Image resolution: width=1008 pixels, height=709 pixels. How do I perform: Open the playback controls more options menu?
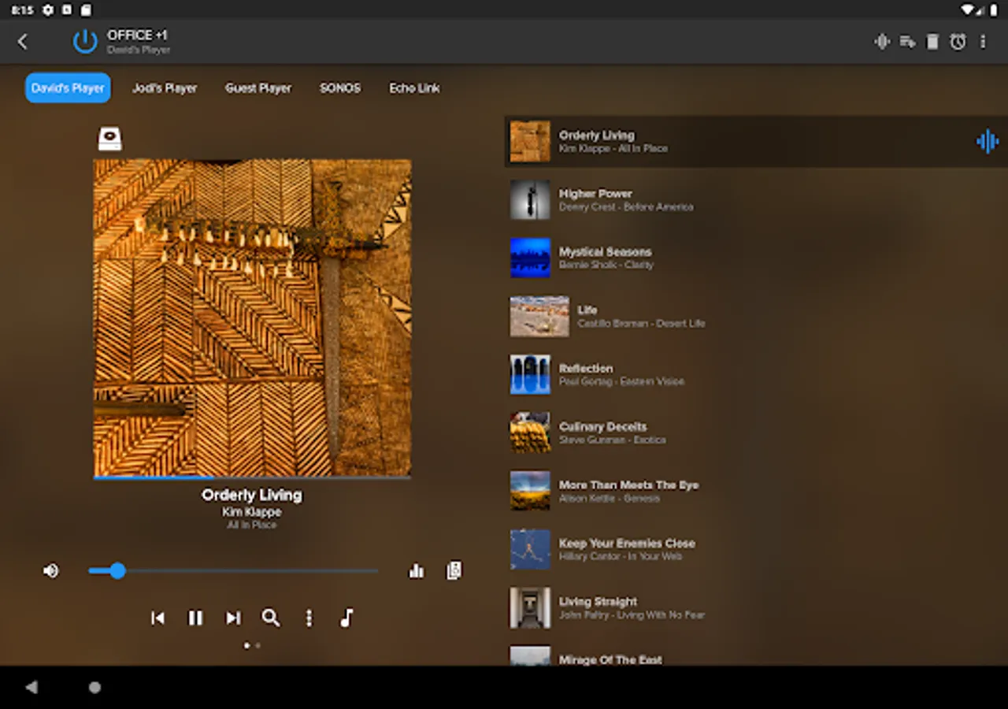tap(309, 618)
